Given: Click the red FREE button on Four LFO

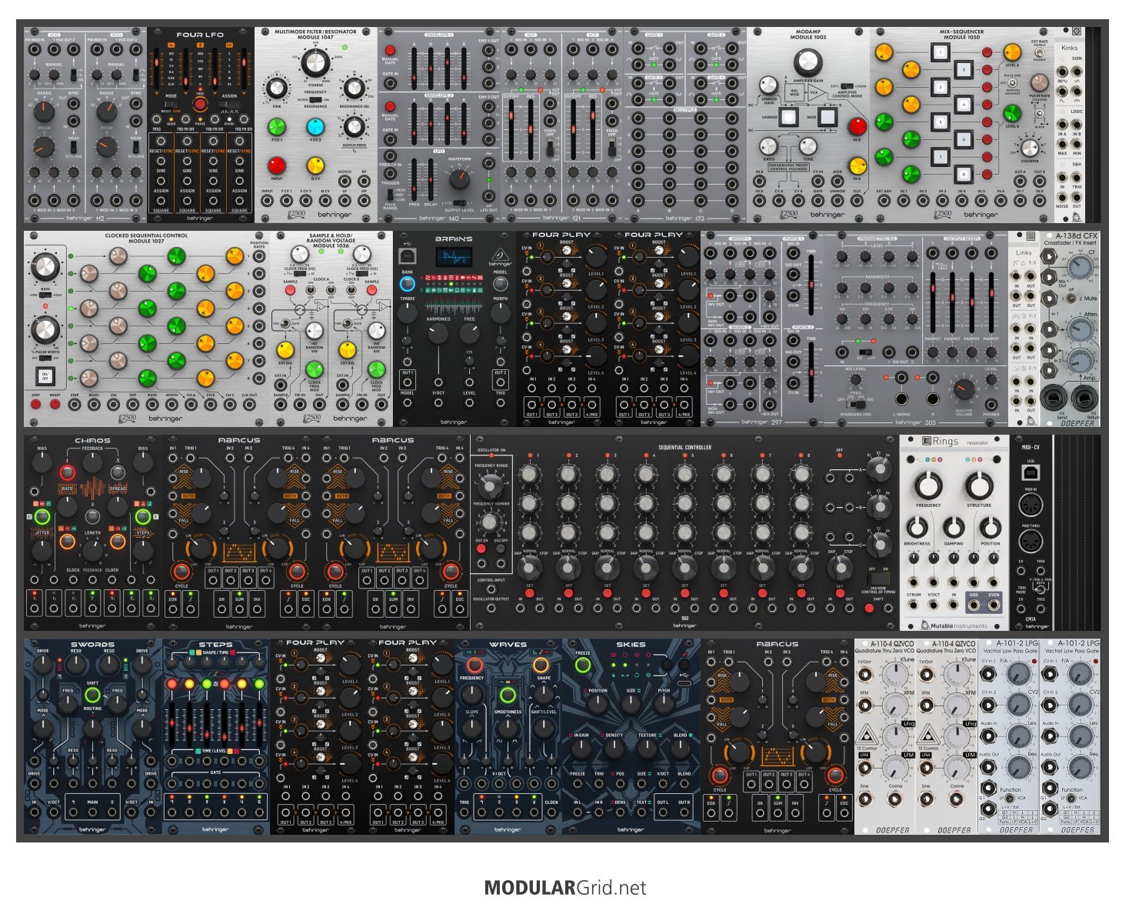Looking at the screenshot, I should click(x=200, y=104).
